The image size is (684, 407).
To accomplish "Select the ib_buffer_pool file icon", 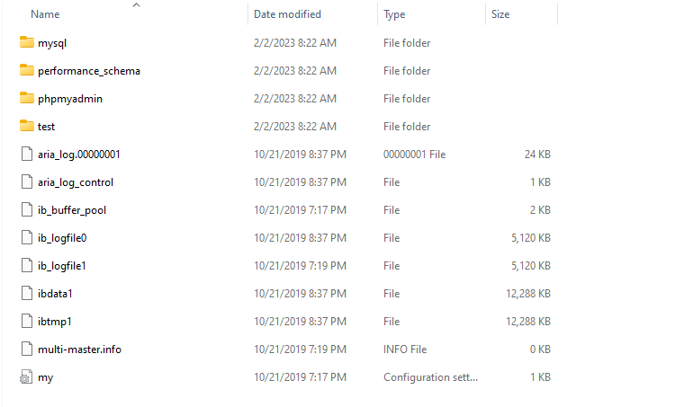I will (x=26, y=209).
